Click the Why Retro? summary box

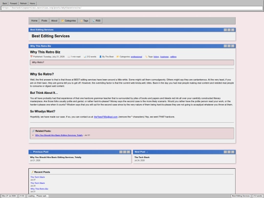[132, 63]
